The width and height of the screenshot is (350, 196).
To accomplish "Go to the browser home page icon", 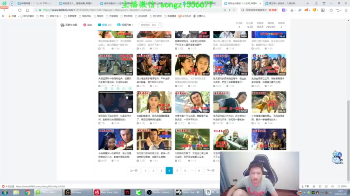I will pyautogui.click(x=28, y=10).
